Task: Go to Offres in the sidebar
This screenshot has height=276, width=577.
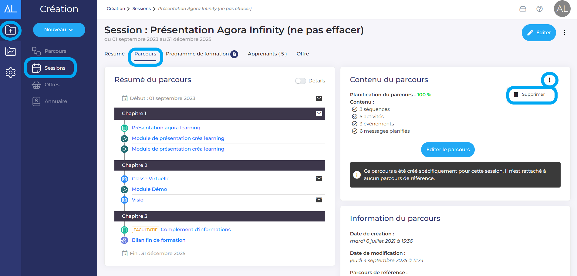Action: click(x=52, y=85)
